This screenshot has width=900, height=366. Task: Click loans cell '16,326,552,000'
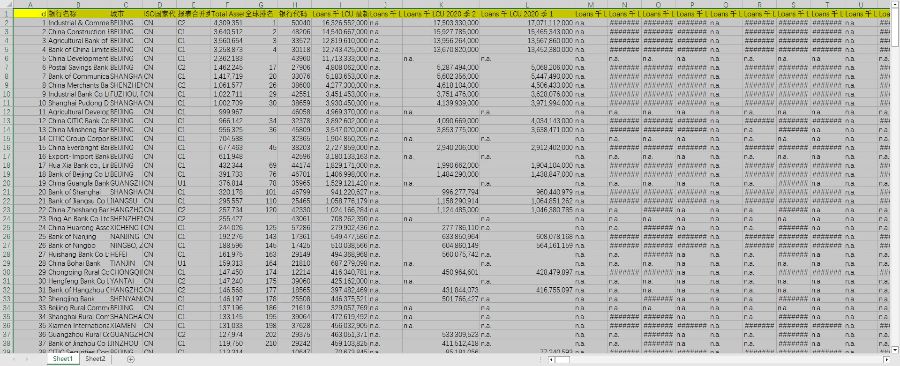[340, 22]
